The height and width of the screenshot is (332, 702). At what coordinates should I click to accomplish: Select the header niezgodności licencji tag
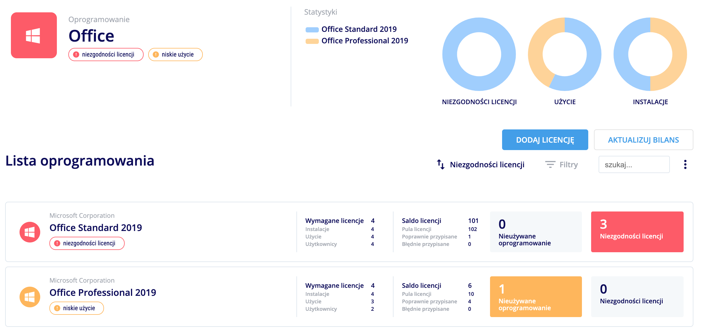click(106, 55)
